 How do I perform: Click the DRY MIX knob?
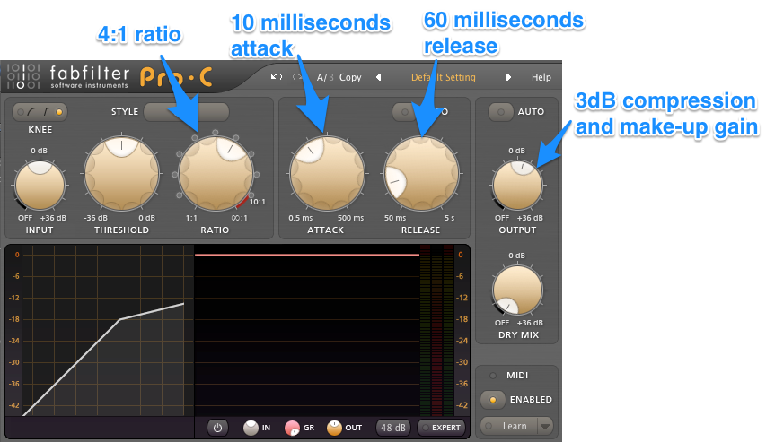[x=517, y=290]
